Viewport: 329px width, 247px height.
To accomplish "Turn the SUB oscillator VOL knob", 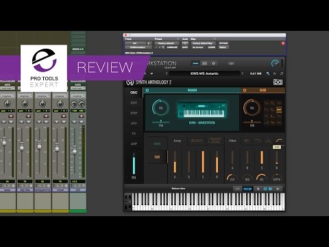I will coord(252,108).
